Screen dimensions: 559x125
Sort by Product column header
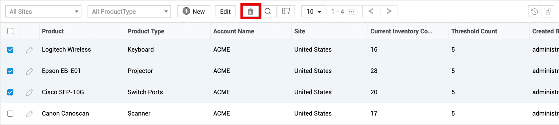(x=53, y=31)
